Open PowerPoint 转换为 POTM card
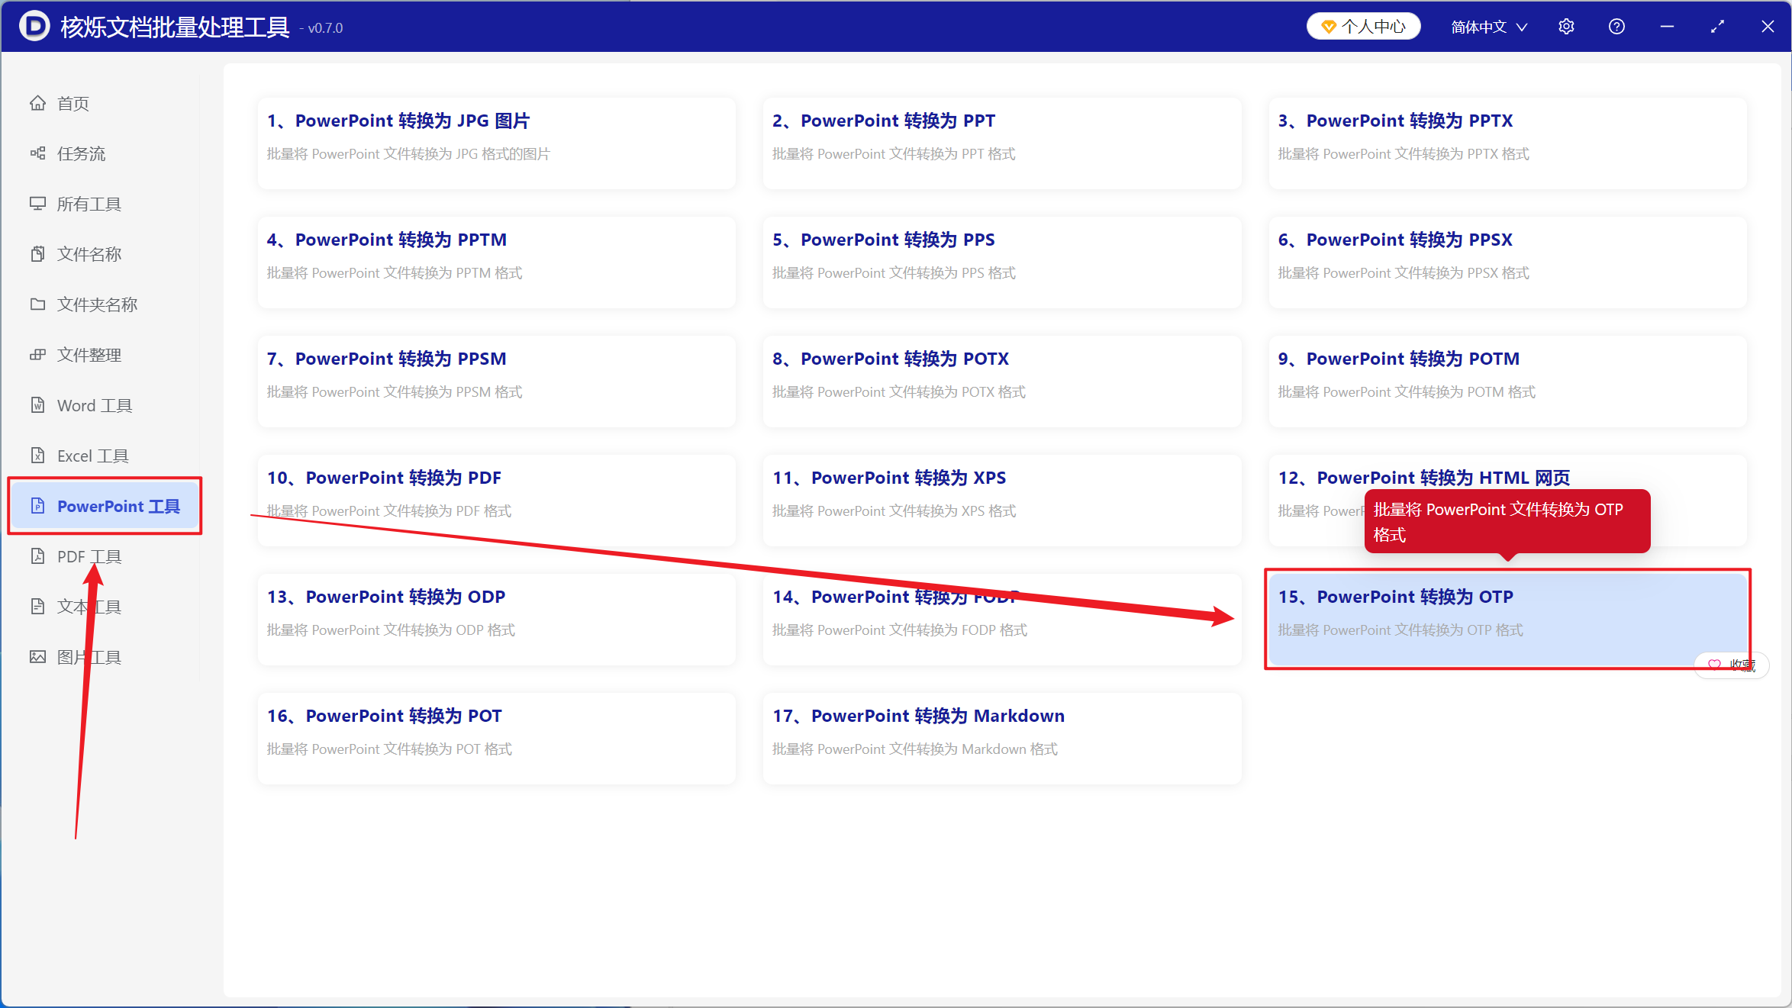This screenshot has height=1008, width=1792. (x=1507, y=382)
